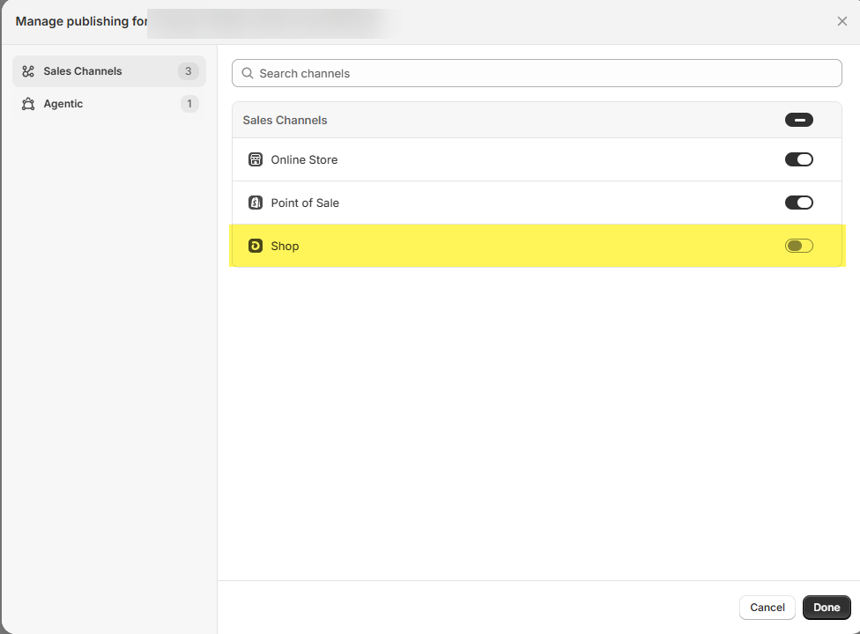860x634 pixels.
Task: Click Cancel to discard changes
Action: [x=767, y=608]
